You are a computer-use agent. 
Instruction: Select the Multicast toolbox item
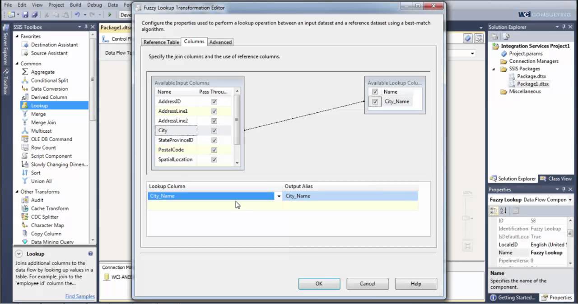[x=41, y=131]
